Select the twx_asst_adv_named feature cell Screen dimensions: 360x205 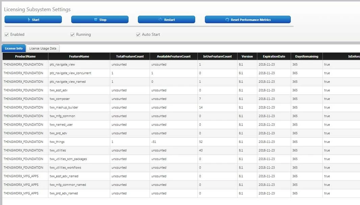[79, 176]
